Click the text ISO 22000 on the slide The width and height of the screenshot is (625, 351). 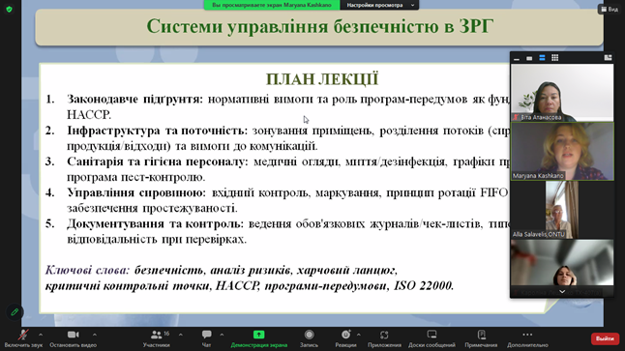click(424, 285)
